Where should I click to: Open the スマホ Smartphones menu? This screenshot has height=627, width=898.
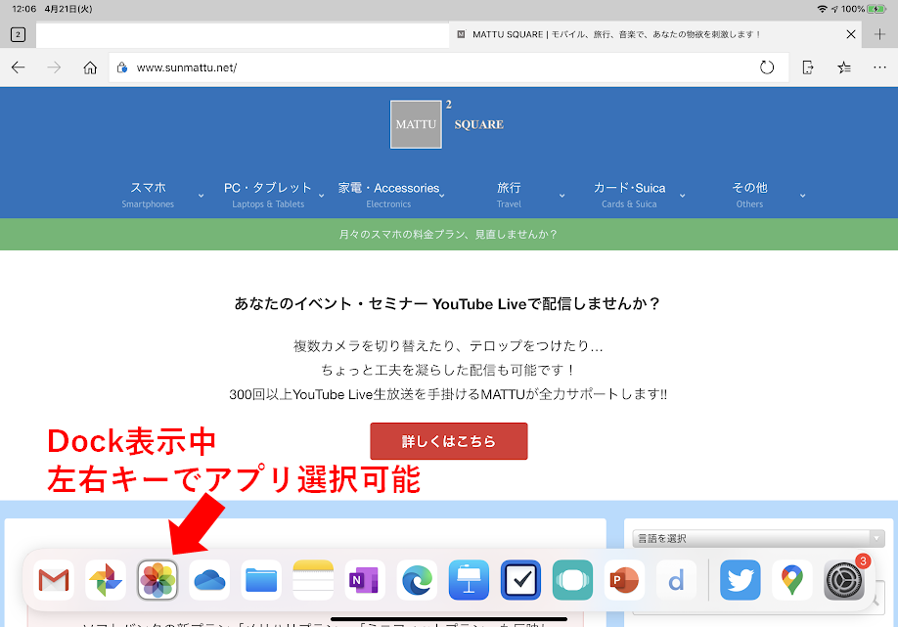point(148,195)
